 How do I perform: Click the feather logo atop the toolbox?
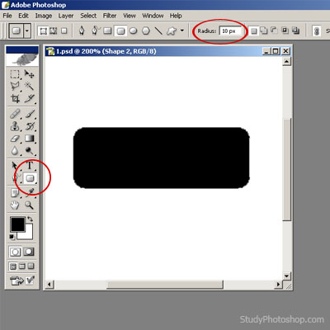pos(22,59)
